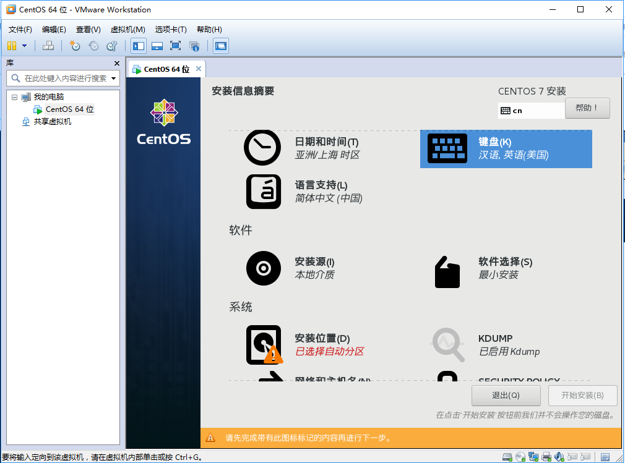The image size is (625, 463).
Task: Collapse the 我的电脑 tree node
Action: pos(14,97)
